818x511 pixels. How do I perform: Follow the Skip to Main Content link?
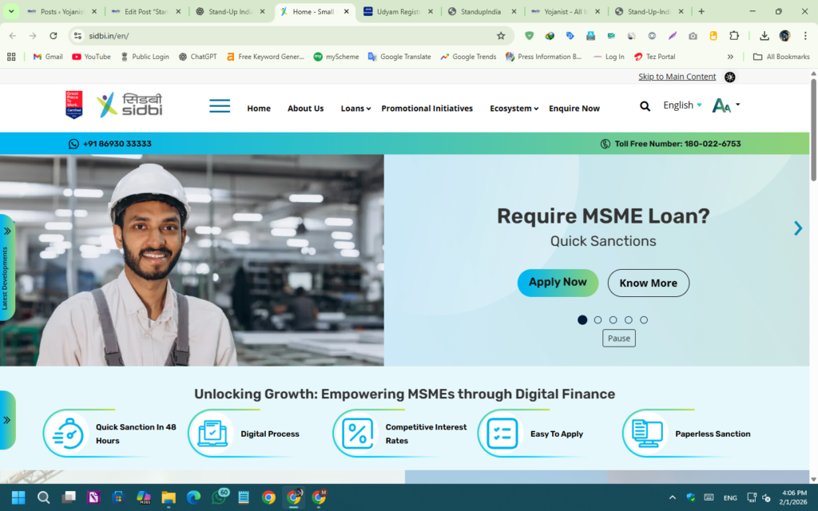677,77
